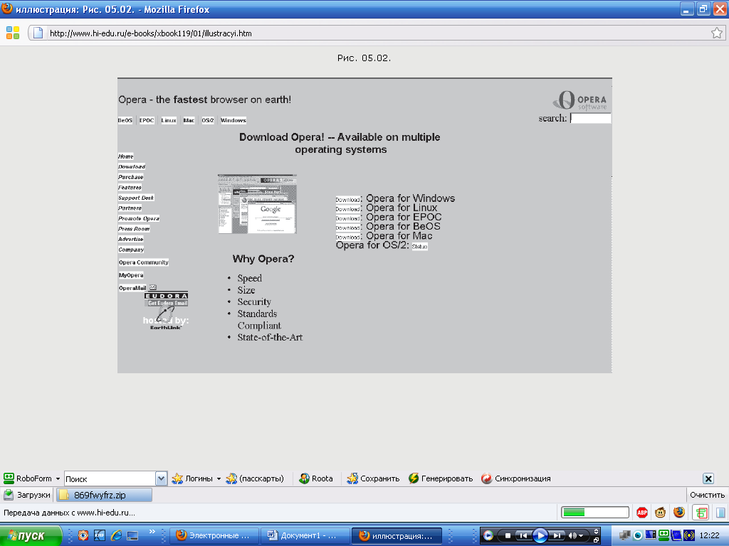This screenshot has height=546, width=729.
Task: Click Play in taskbar media player
Action: (x=540, y=535)
